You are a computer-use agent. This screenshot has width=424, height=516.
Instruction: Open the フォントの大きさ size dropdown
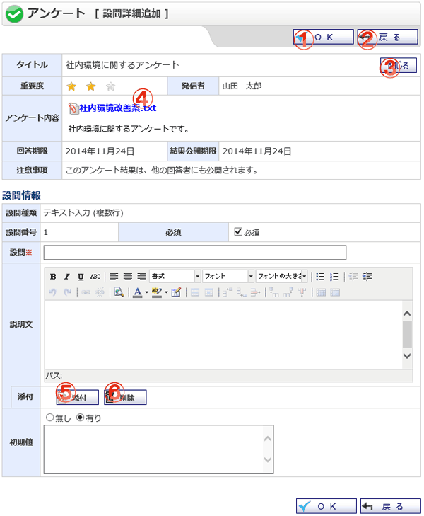tap(282, 277)
